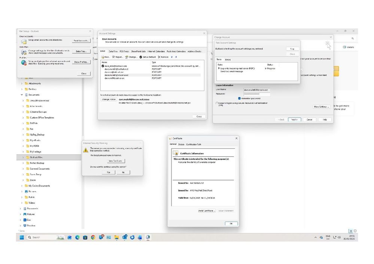Click Password field in Change Account
This screenshot has width=374, height=264.
click(x=257, y=94)
